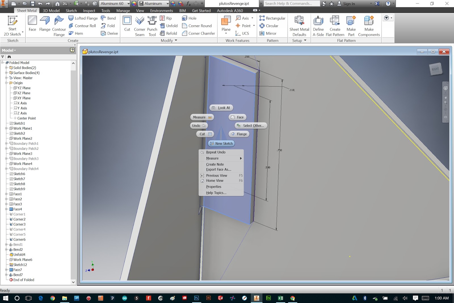Switch to the 3D Model ribbon tab
The height and width of the screenshot is (303, 454).
pyautogui.click(x=51, y=10)
